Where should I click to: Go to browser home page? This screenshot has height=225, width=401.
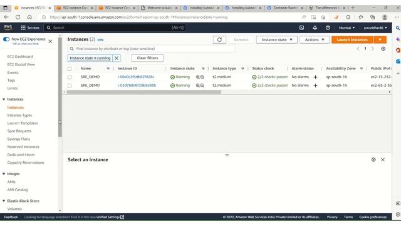point(29,17)
